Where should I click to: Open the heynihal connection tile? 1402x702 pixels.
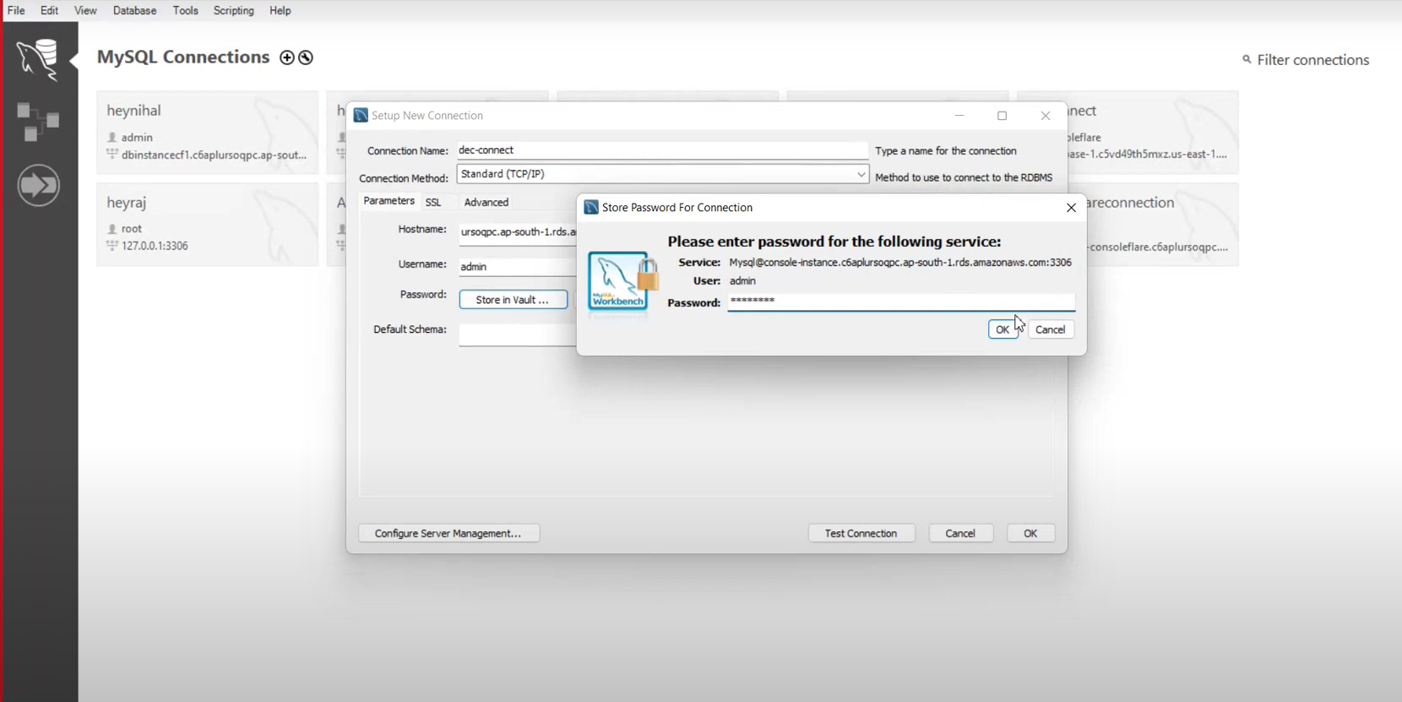tap(207, 133)
